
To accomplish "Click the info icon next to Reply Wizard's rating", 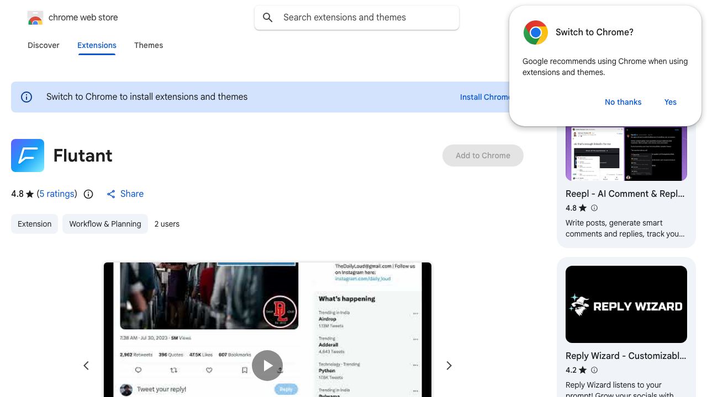I will 594,370.
